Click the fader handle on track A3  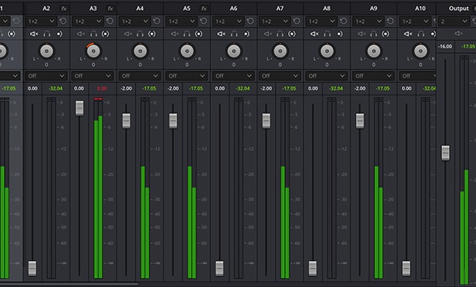(x=79, y=108)
